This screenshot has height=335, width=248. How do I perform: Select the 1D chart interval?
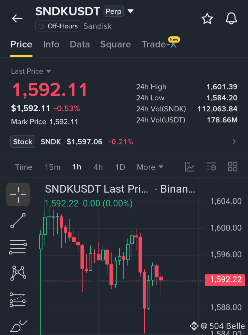120,167
